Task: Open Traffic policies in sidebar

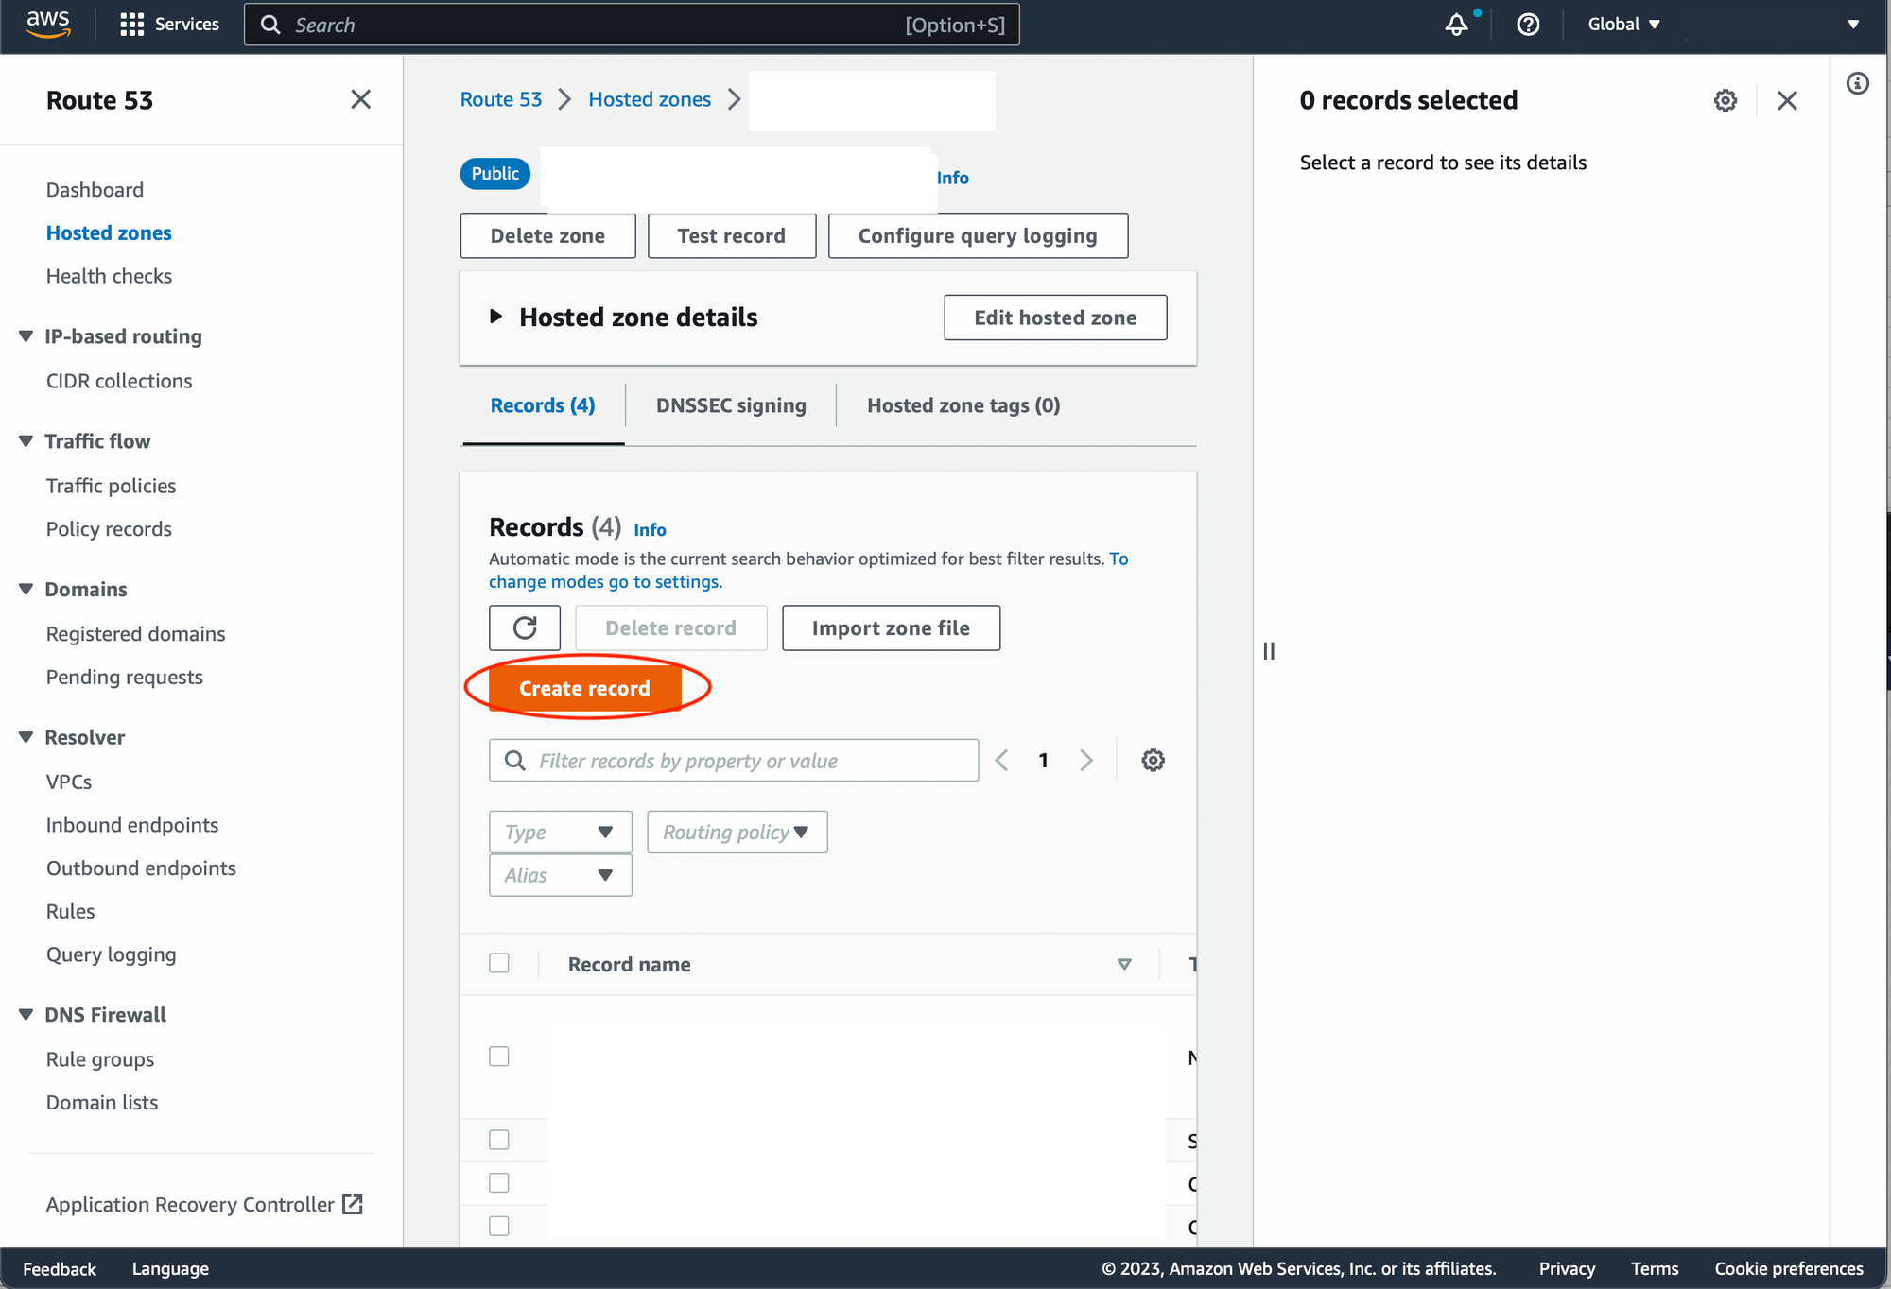Action: [x=111, y=486]
